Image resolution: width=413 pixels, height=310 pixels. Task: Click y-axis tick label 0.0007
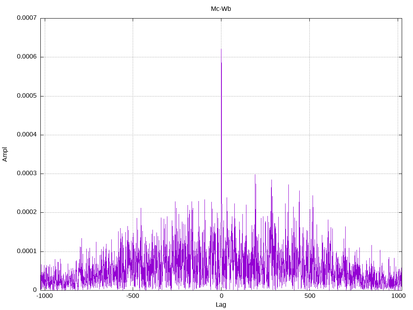[x=27, y=18]
